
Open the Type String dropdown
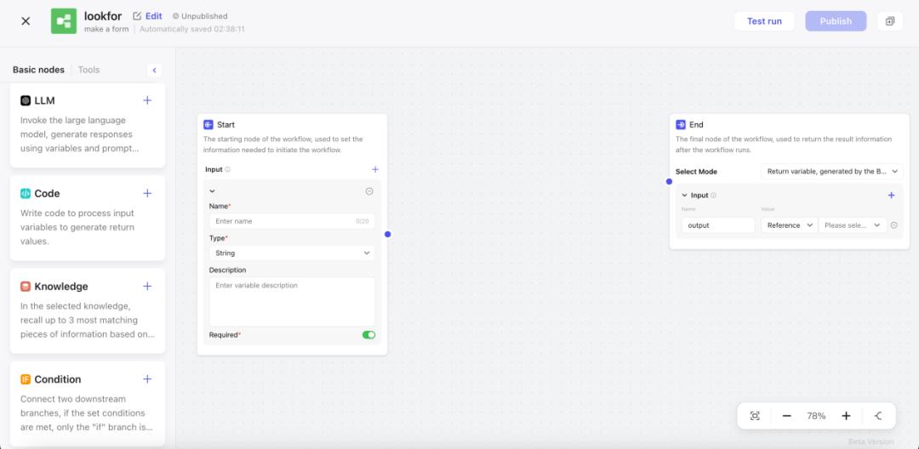click(292, 253)
